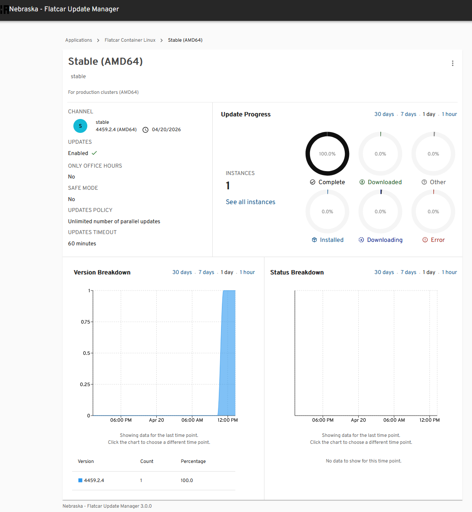This screenshot has height=512, width=472.
Task: Open Flatcar Container Linux breadcrumb
Action: [x=130, y=40]
